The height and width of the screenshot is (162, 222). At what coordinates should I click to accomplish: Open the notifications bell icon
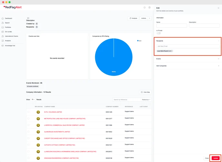[145, 7]
